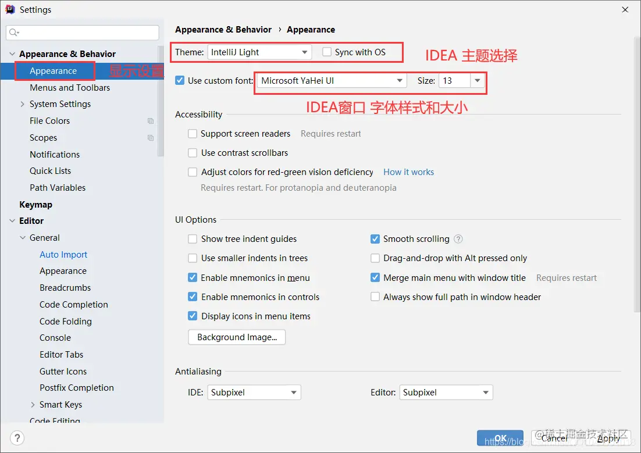Screen dimensions: 641x453
Task: Toggle Sync with OS checkbox
Action: click(327, 52)
